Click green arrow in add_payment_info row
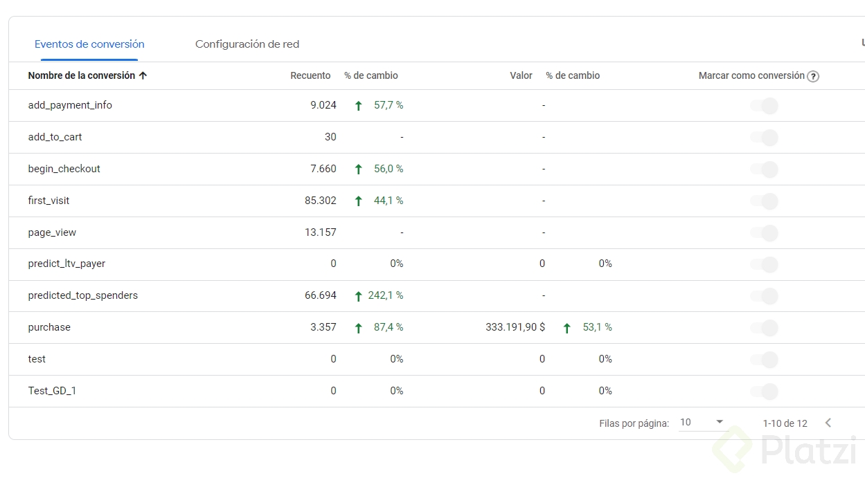865x478 pixels. [x=358, y=106]
